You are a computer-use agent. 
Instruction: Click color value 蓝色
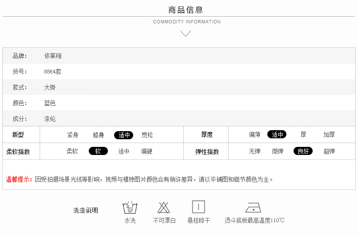(x=50, y=103)
